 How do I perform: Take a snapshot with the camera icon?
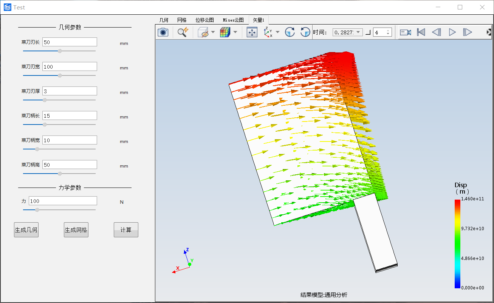pos(163,32)
